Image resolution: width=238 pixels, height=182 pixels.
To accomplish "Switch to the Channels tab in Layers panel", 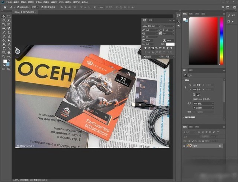I will click(x=191, y=127).
